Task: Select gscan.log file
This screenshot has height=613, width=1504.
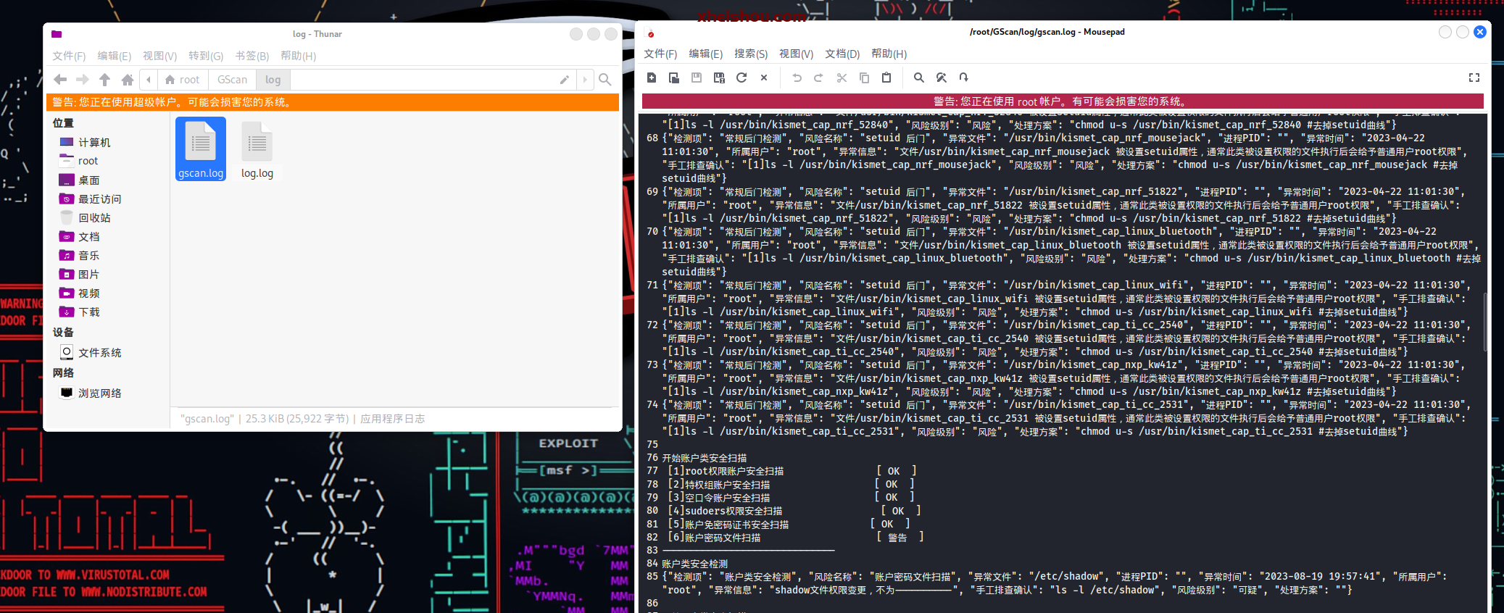Action: point(201,149)
